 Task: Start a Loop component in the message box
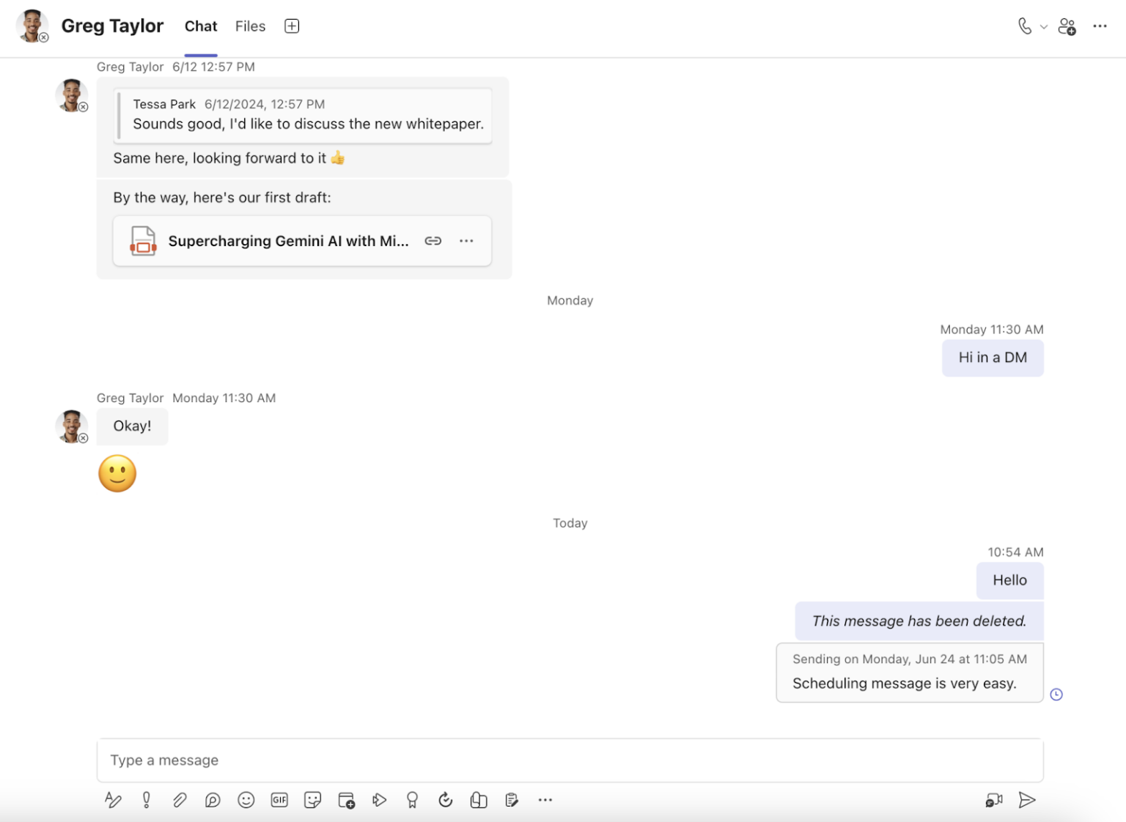[479, 799]
